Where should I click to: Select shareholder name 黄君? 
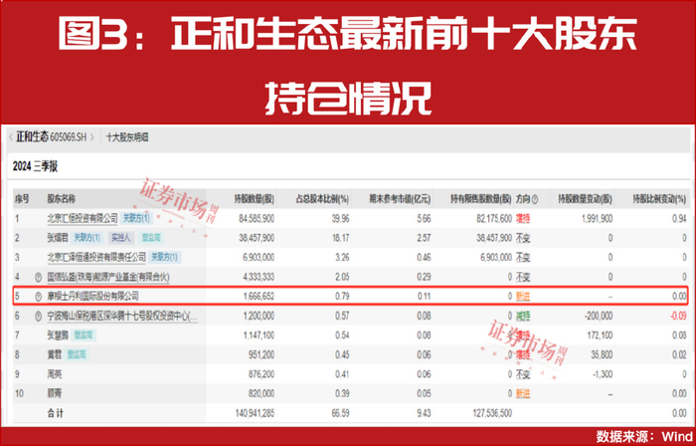coord(55,354)
